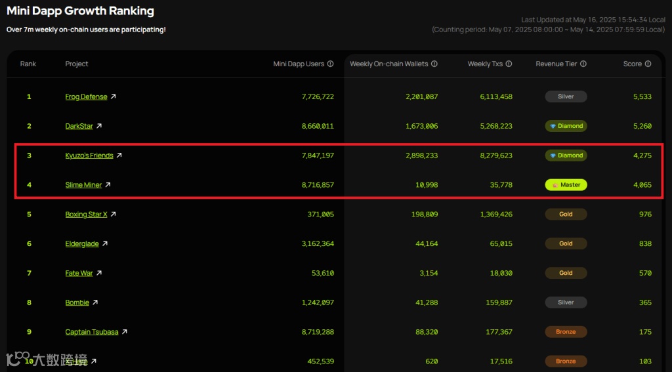Click info icon next to Weekly Txs
This screenshot has height=372, width=672.
tap(509, 64)
